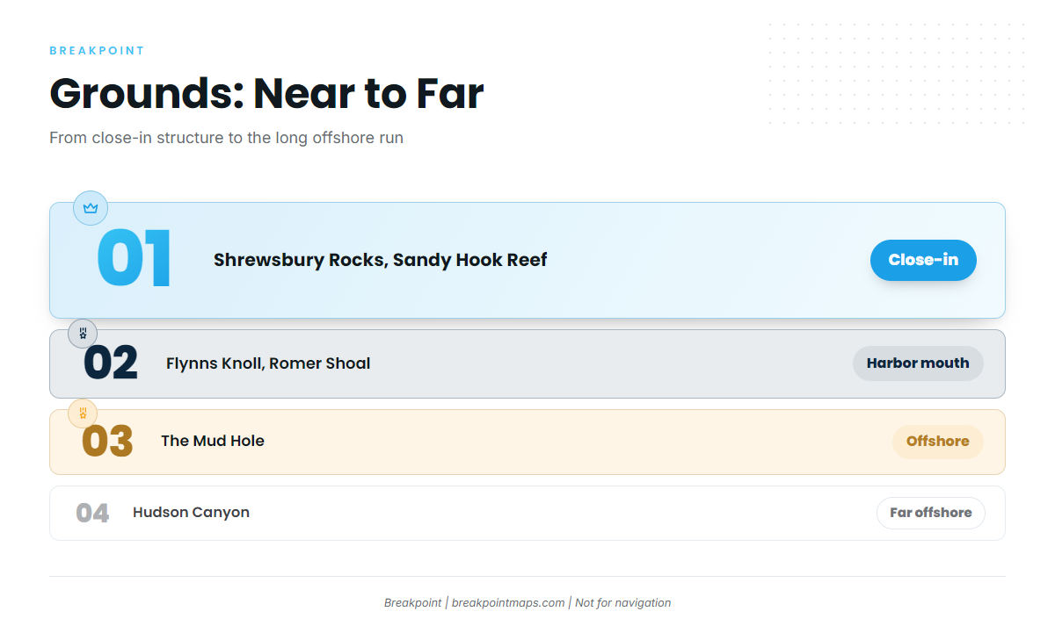Click the large 01 rank number
The width and height of the screenshot is (1055, 633).
(x=135, y=259)
